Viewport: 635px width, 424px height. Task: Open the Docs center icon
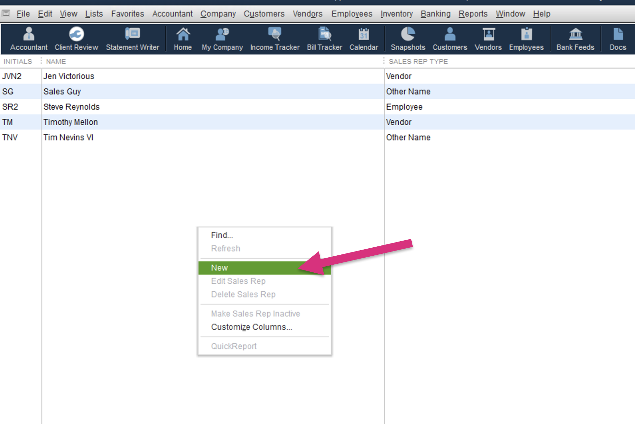tap(618, 39)
